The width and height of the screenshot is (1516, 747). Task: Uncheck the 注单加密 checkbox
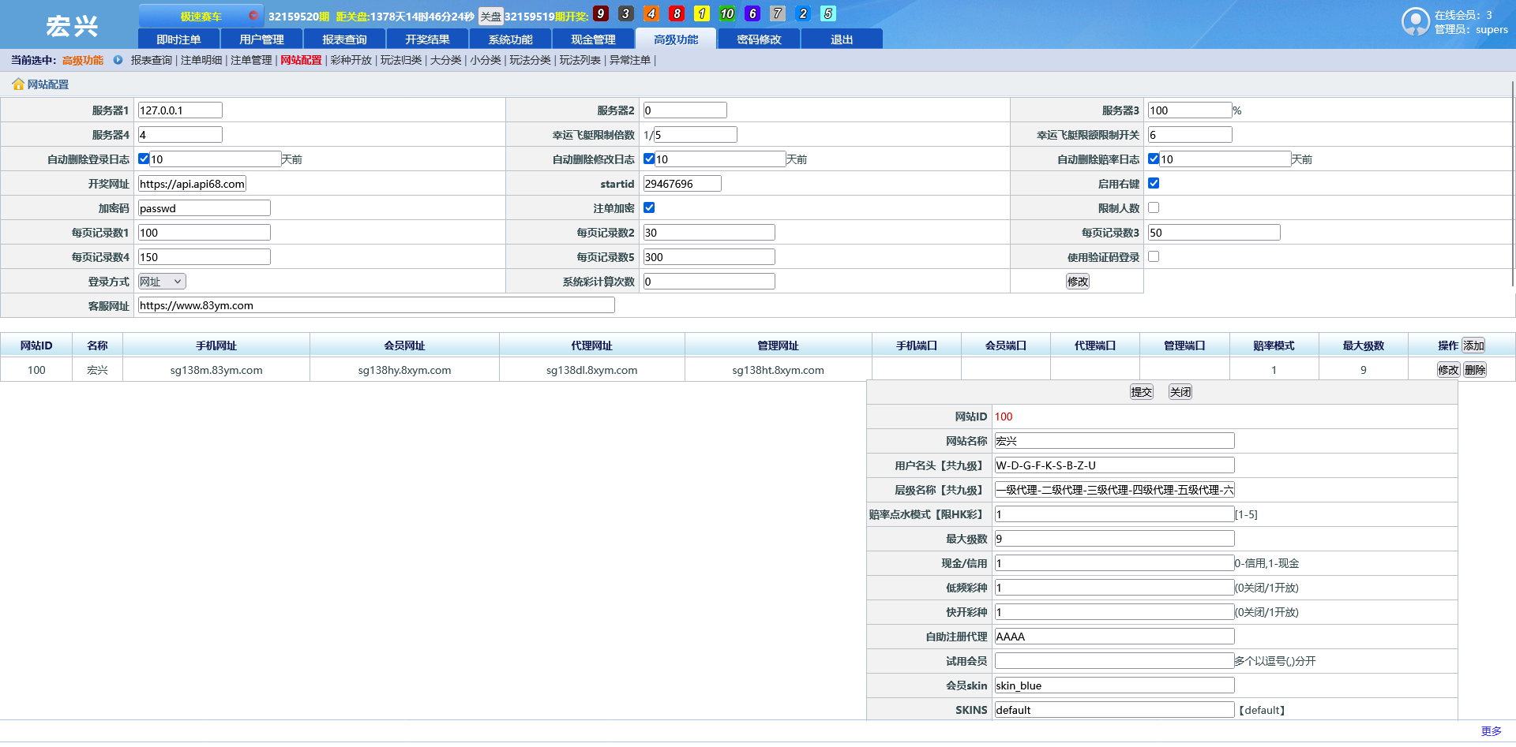(x=649, y=207)
